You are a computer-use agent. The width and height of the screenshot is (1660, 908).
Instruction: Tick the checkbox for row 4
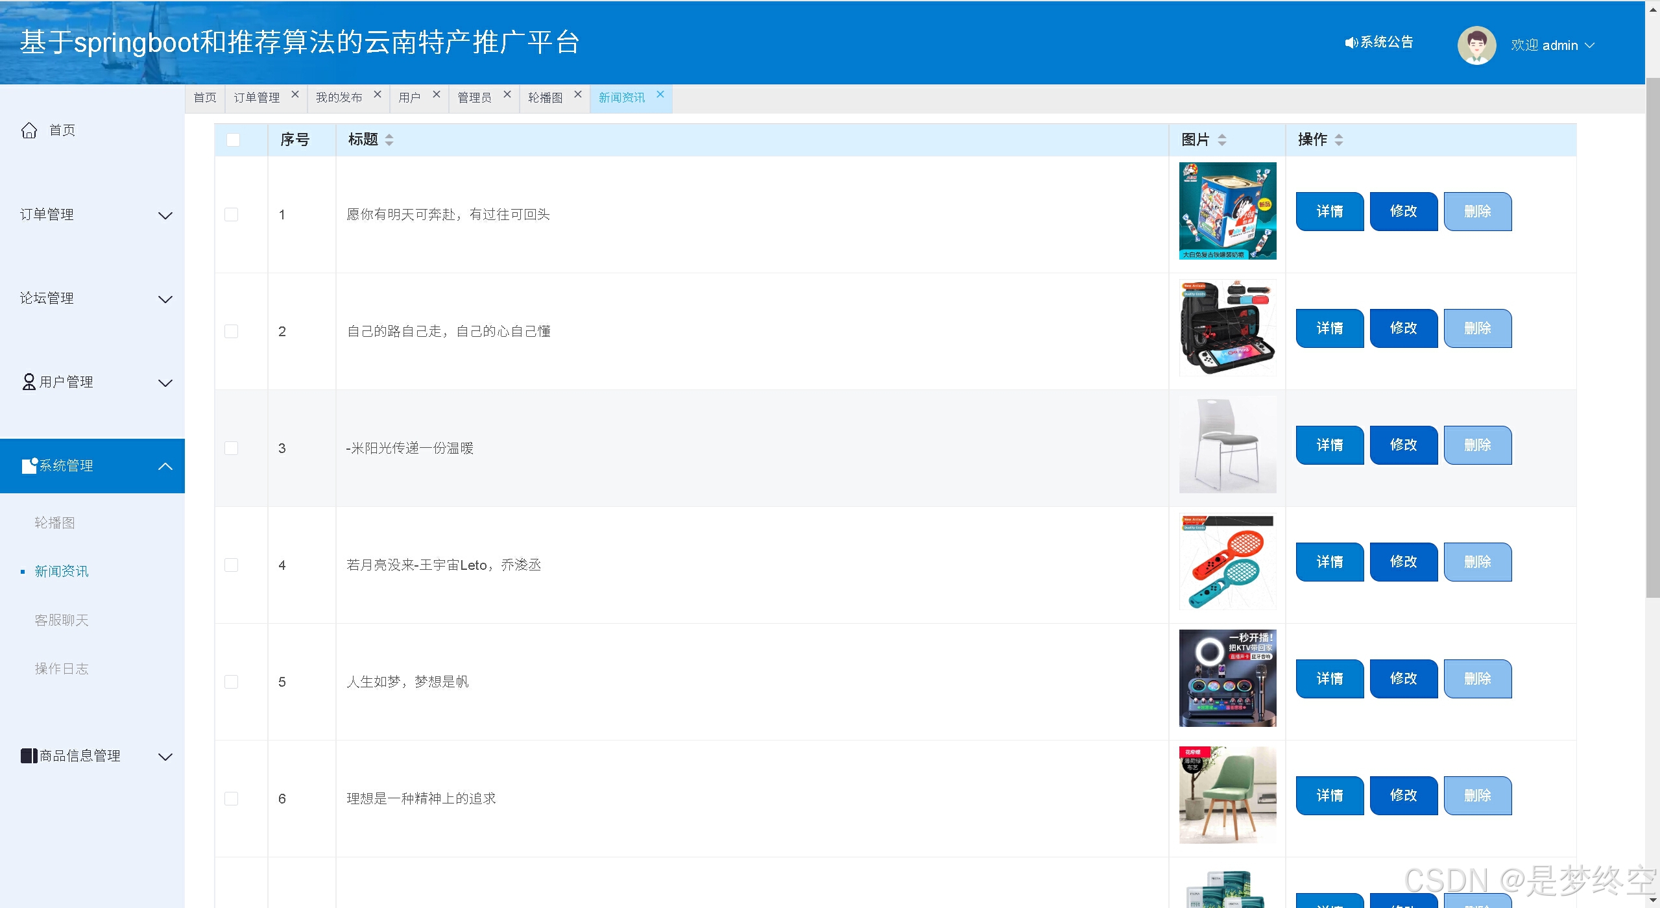point(232,565)
